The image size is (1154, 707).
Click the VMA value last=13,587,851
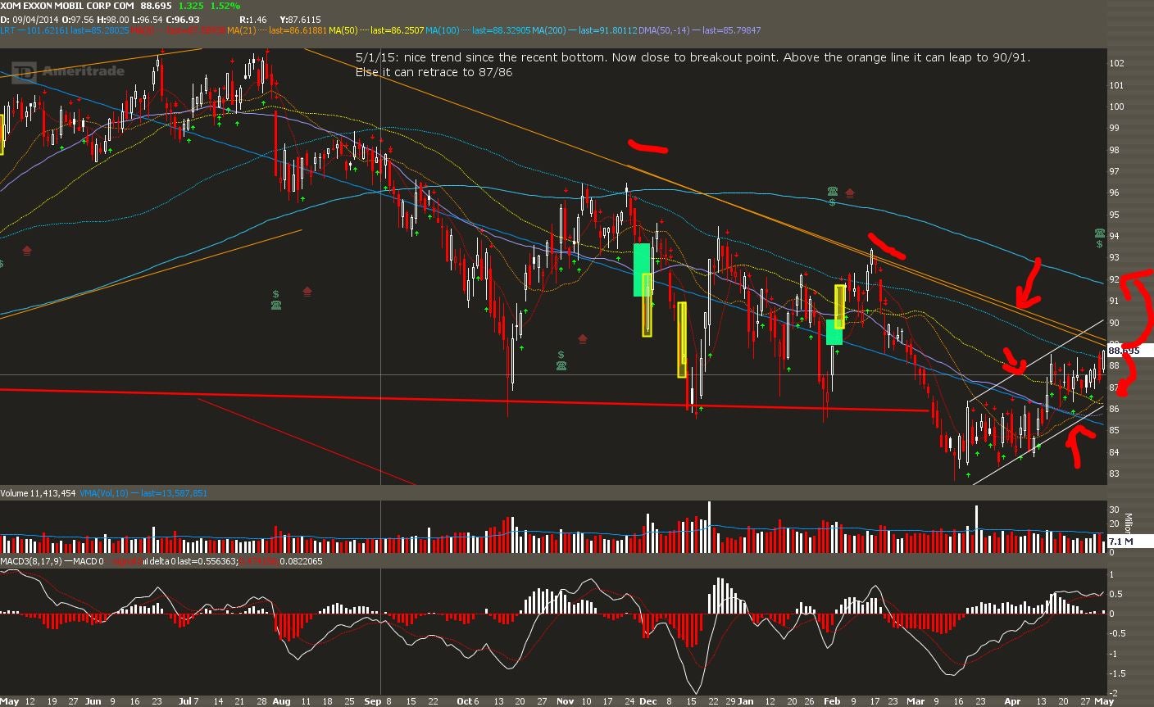174,493
